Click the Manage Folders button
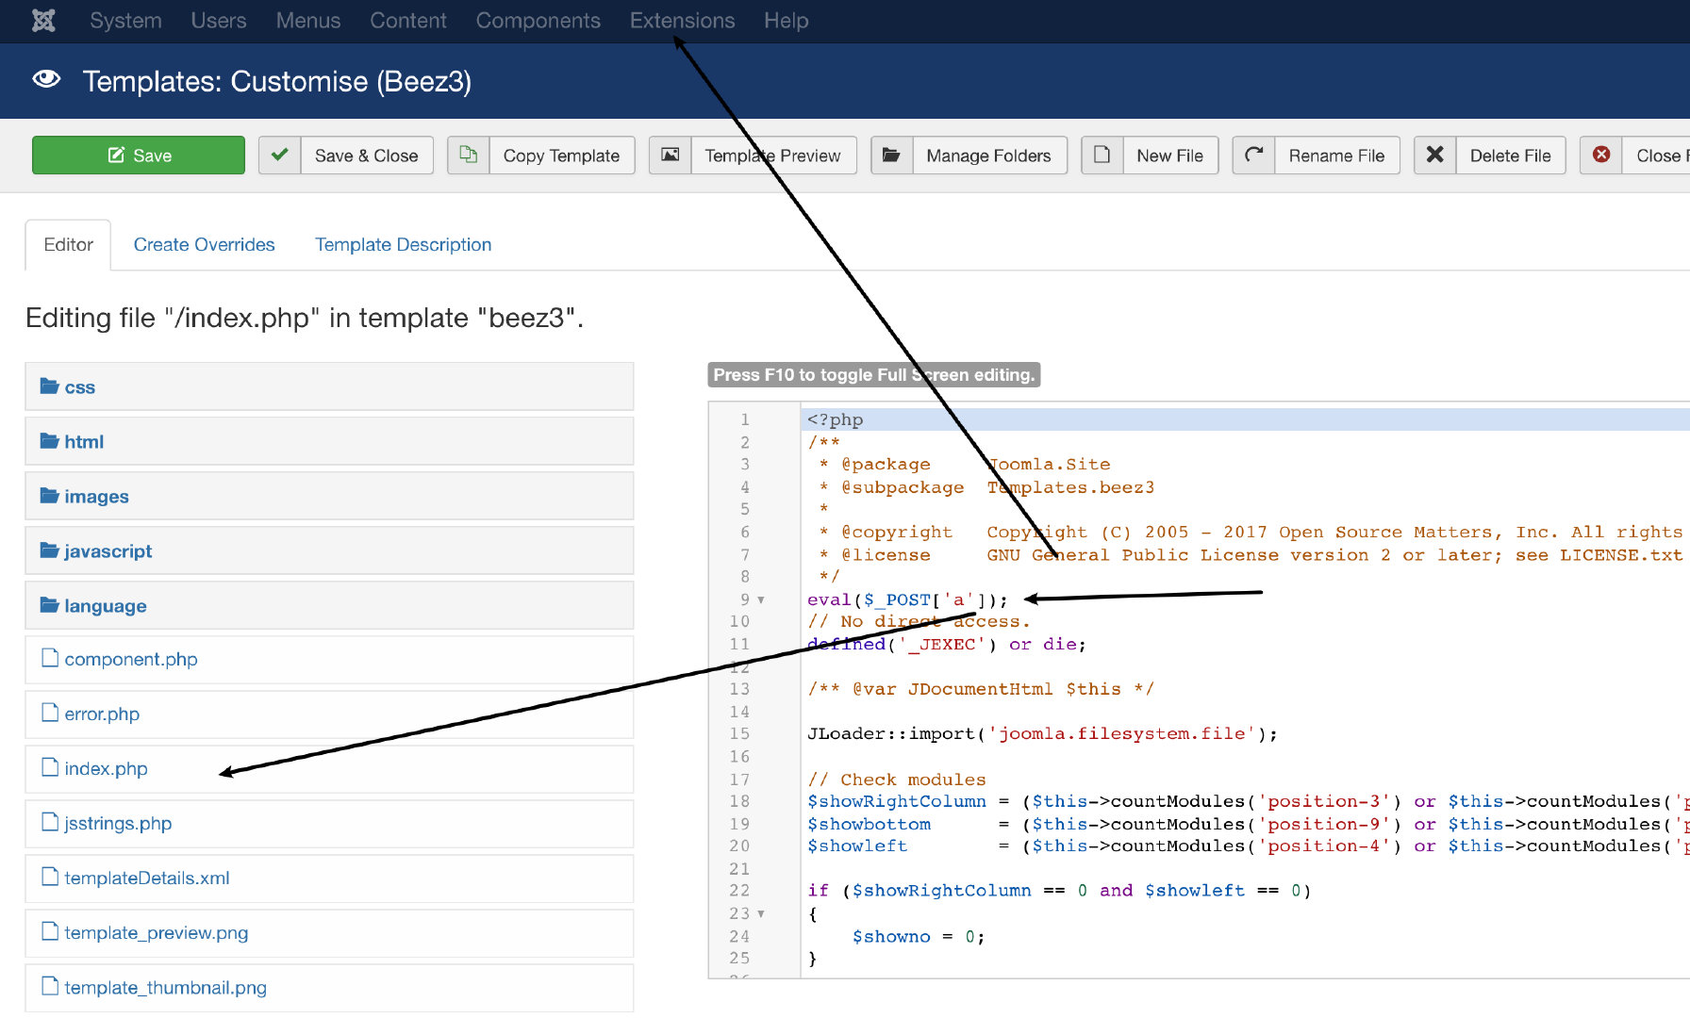 click(969, 156)
